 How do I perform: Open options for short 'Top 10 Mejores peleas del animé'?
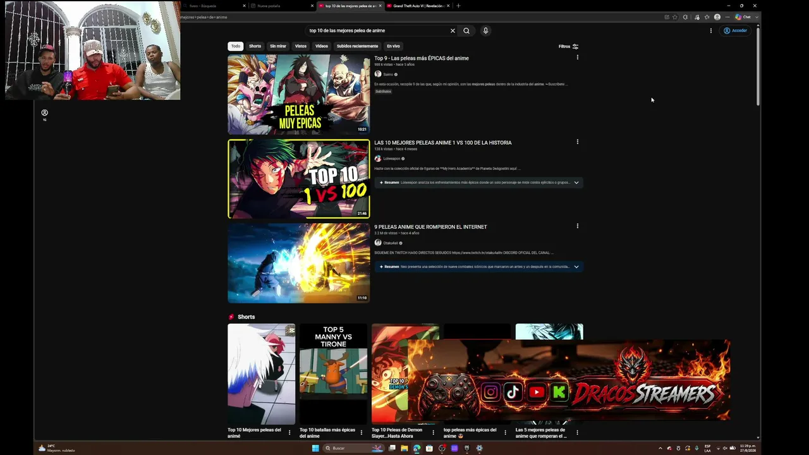289,433
